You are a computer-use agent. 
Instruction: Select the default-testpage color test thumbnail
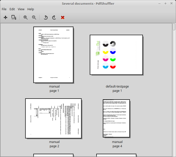[116, 55]
